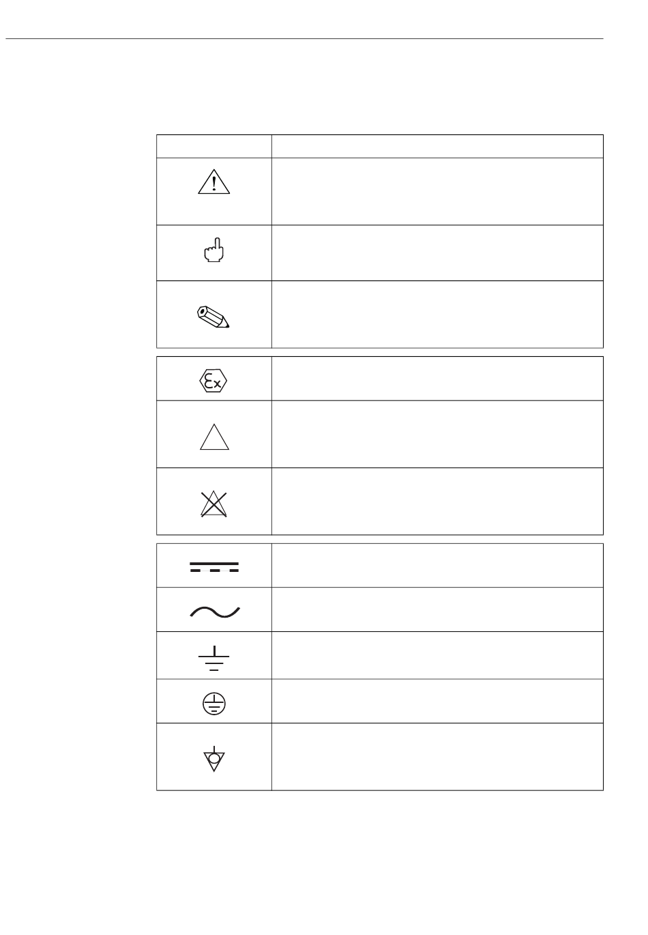Viewport: 648px width, 935px height.
Task: Select the blank cell beside equipotential triangle symbol
Action: 437,757
